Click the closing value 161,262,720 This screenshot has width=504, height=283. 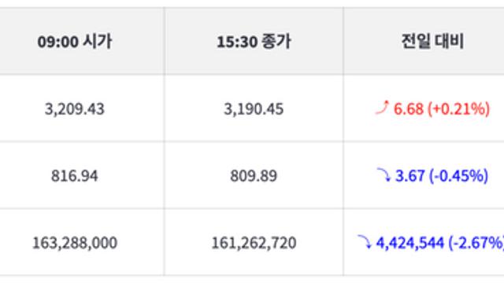pos(254,243)
